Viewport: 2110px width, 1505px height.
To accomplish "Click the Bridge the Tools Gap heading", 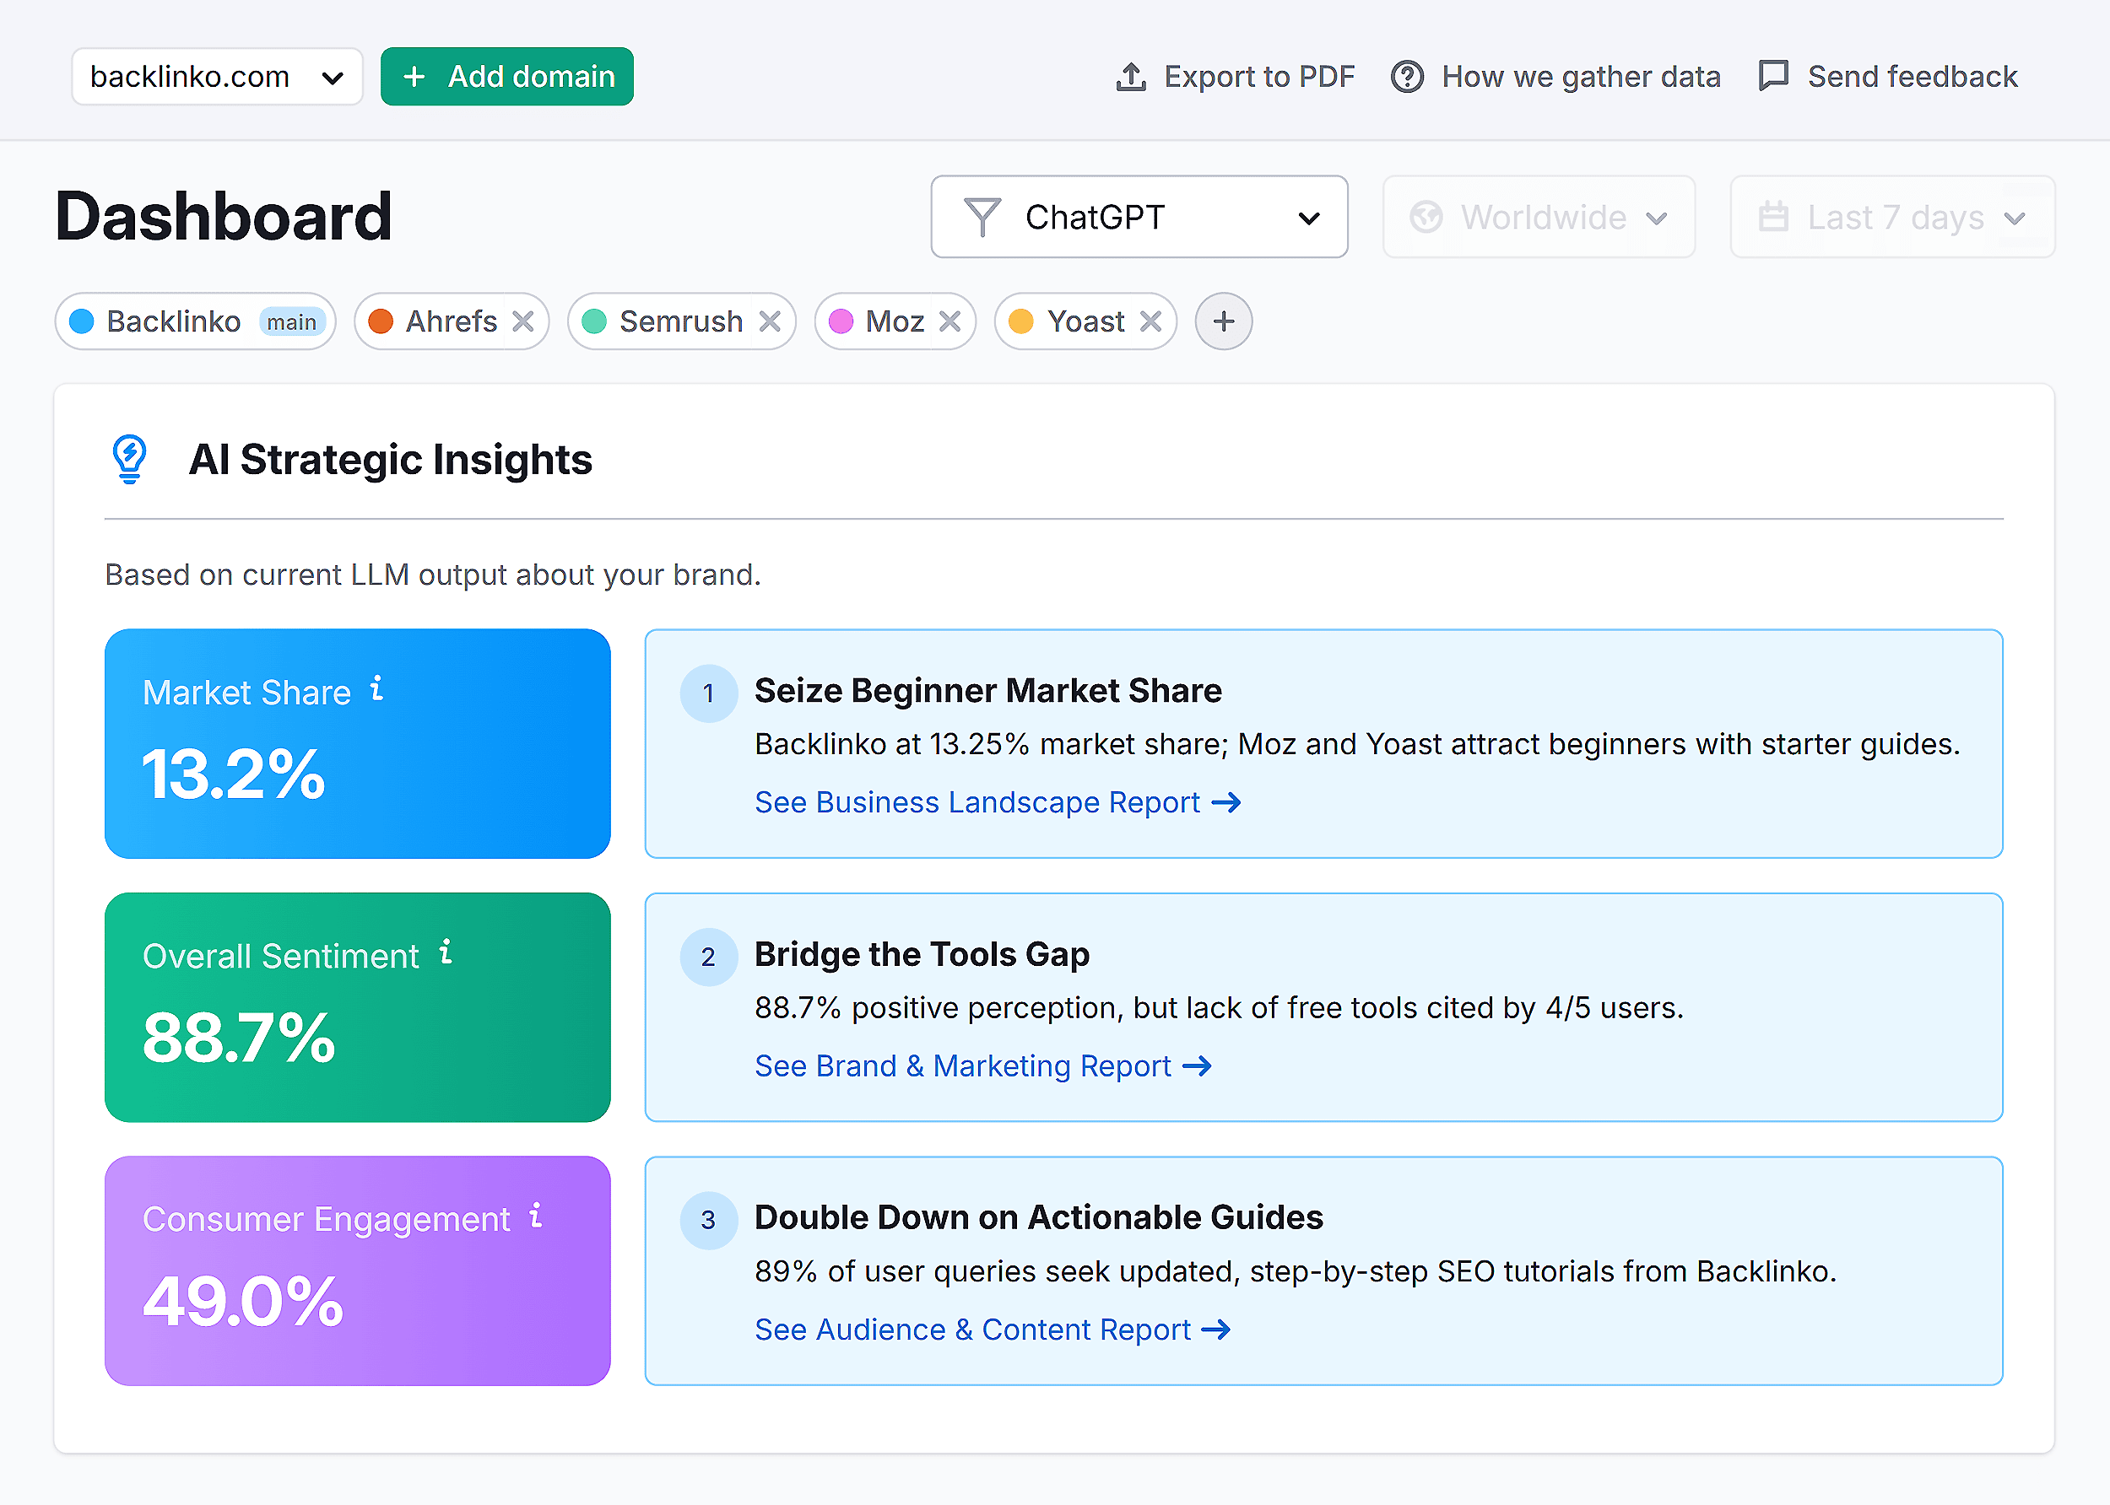I will 922,954.
